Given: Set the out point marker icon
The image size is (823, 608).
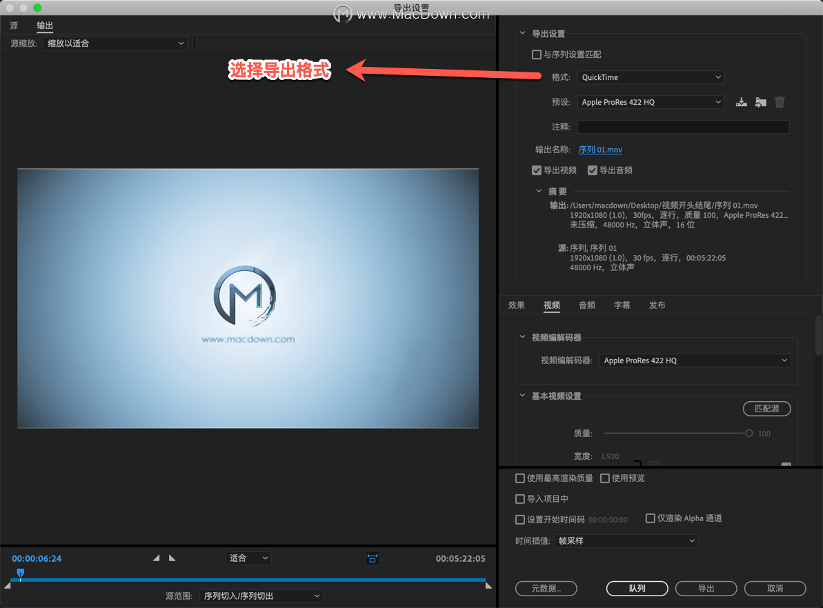Looking at the screenshot, I should [x=172, y=558].
